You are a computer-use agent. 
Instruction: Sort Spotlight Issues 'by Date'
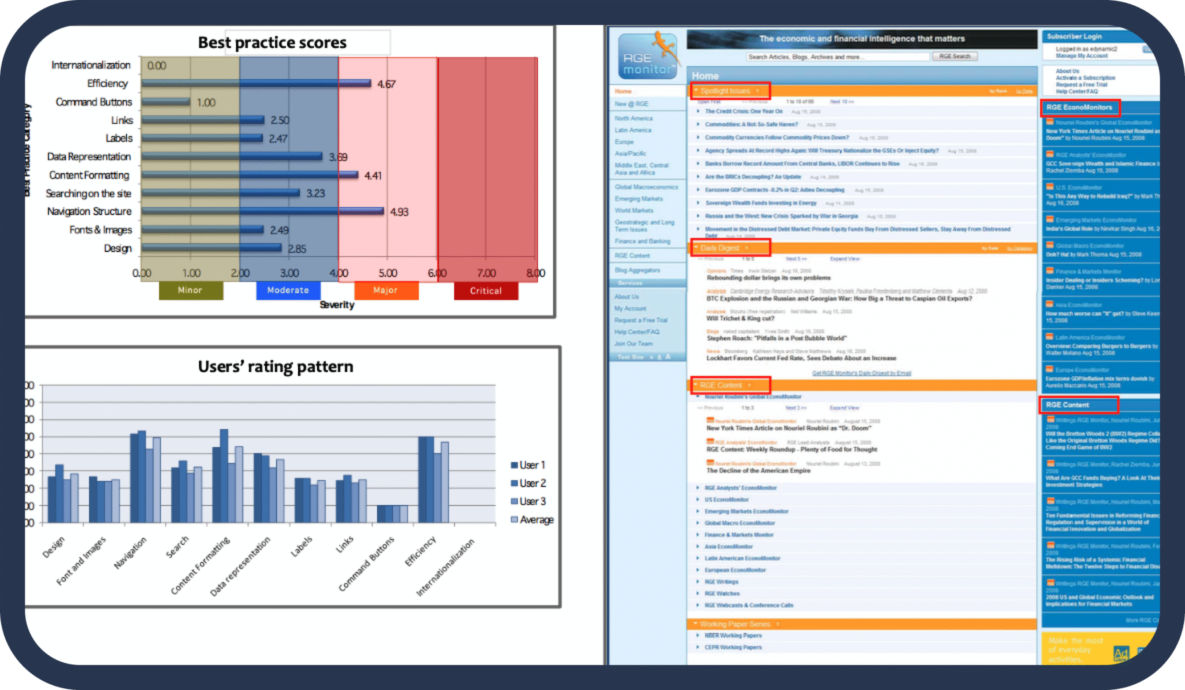1024,91
